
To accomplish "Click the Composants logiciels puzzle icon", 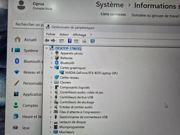I will 57,87.
